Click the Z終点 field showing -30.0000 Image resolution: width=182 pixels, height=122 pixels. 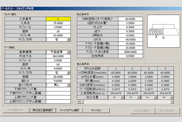tap(131, 40)
